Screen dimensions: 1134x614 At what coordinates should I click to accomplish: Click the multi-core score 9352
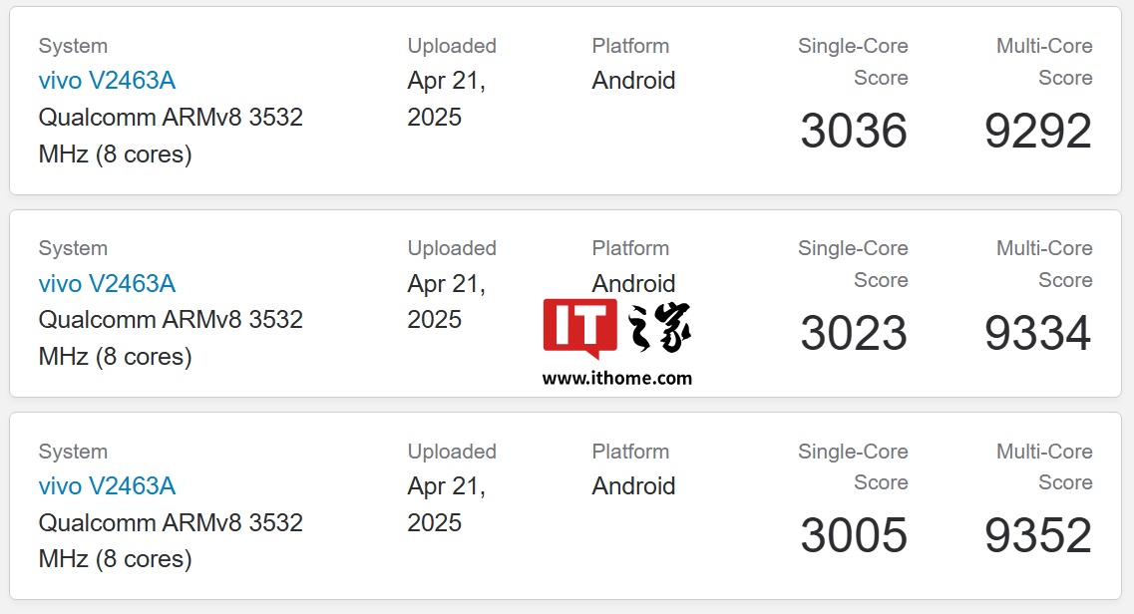click(x=1038, y=536)
